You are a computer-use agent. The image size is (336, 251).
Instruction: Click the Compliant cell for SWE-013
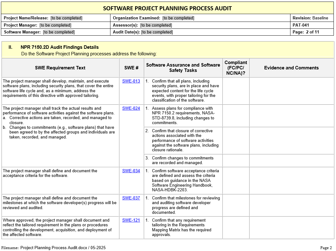click(x=236, y=91)
